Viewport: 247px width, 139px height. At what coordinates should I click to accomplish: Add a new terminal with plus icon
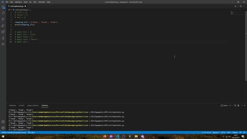230,105
